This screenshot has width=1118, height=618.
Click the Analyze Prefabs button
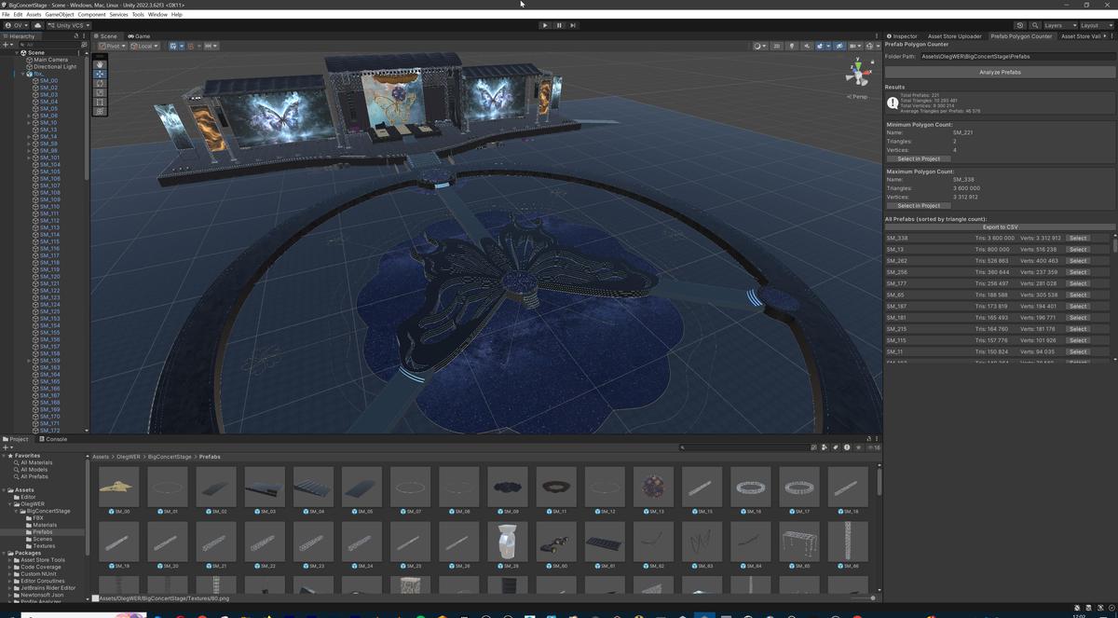tap(1000, 72)
